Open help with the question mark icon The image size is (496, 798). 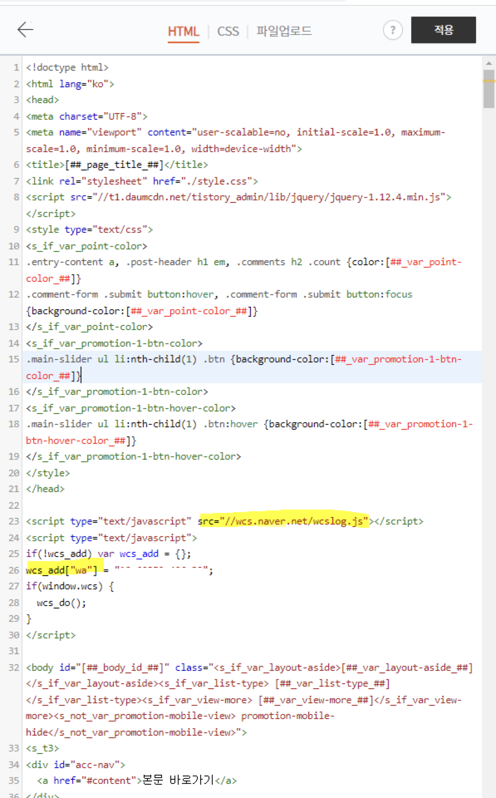pyautogui.click(x=393, y=30)
